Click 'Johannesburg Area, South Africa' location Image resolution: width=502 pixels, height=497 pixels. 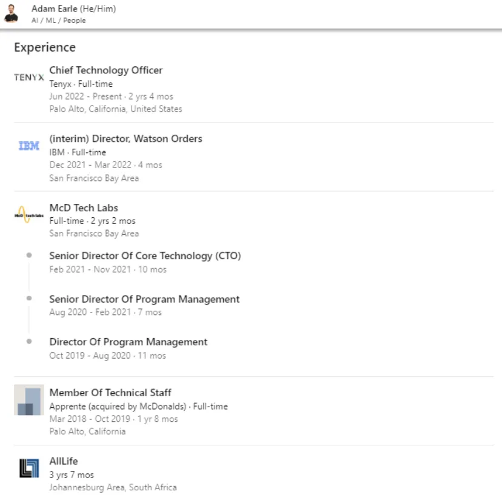click(113, 487)
